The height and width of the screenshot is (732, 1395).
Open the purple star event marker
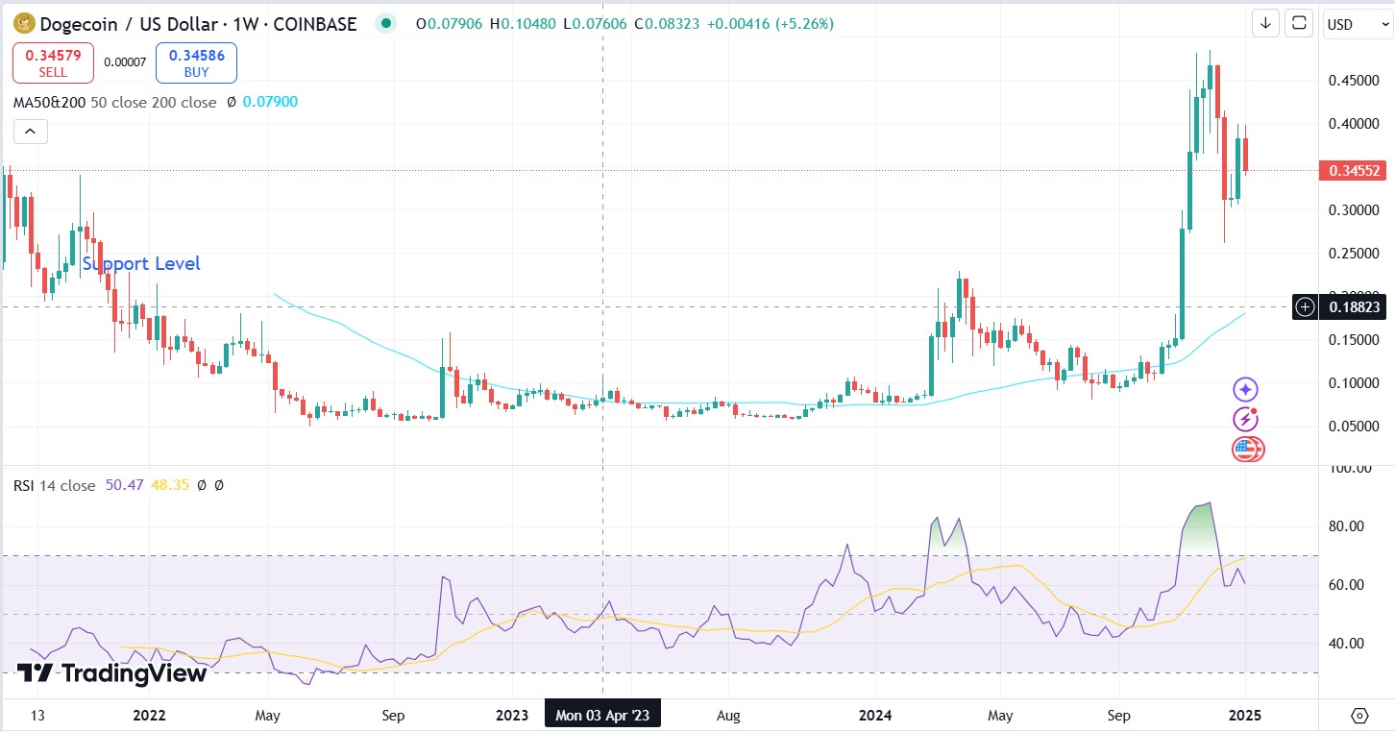tap(1246, 389)
